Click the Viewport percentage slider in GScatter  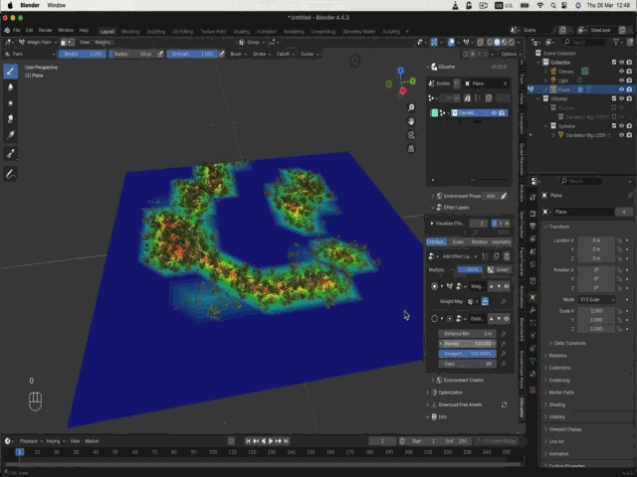pyautogui.click(x=467, y=354)
